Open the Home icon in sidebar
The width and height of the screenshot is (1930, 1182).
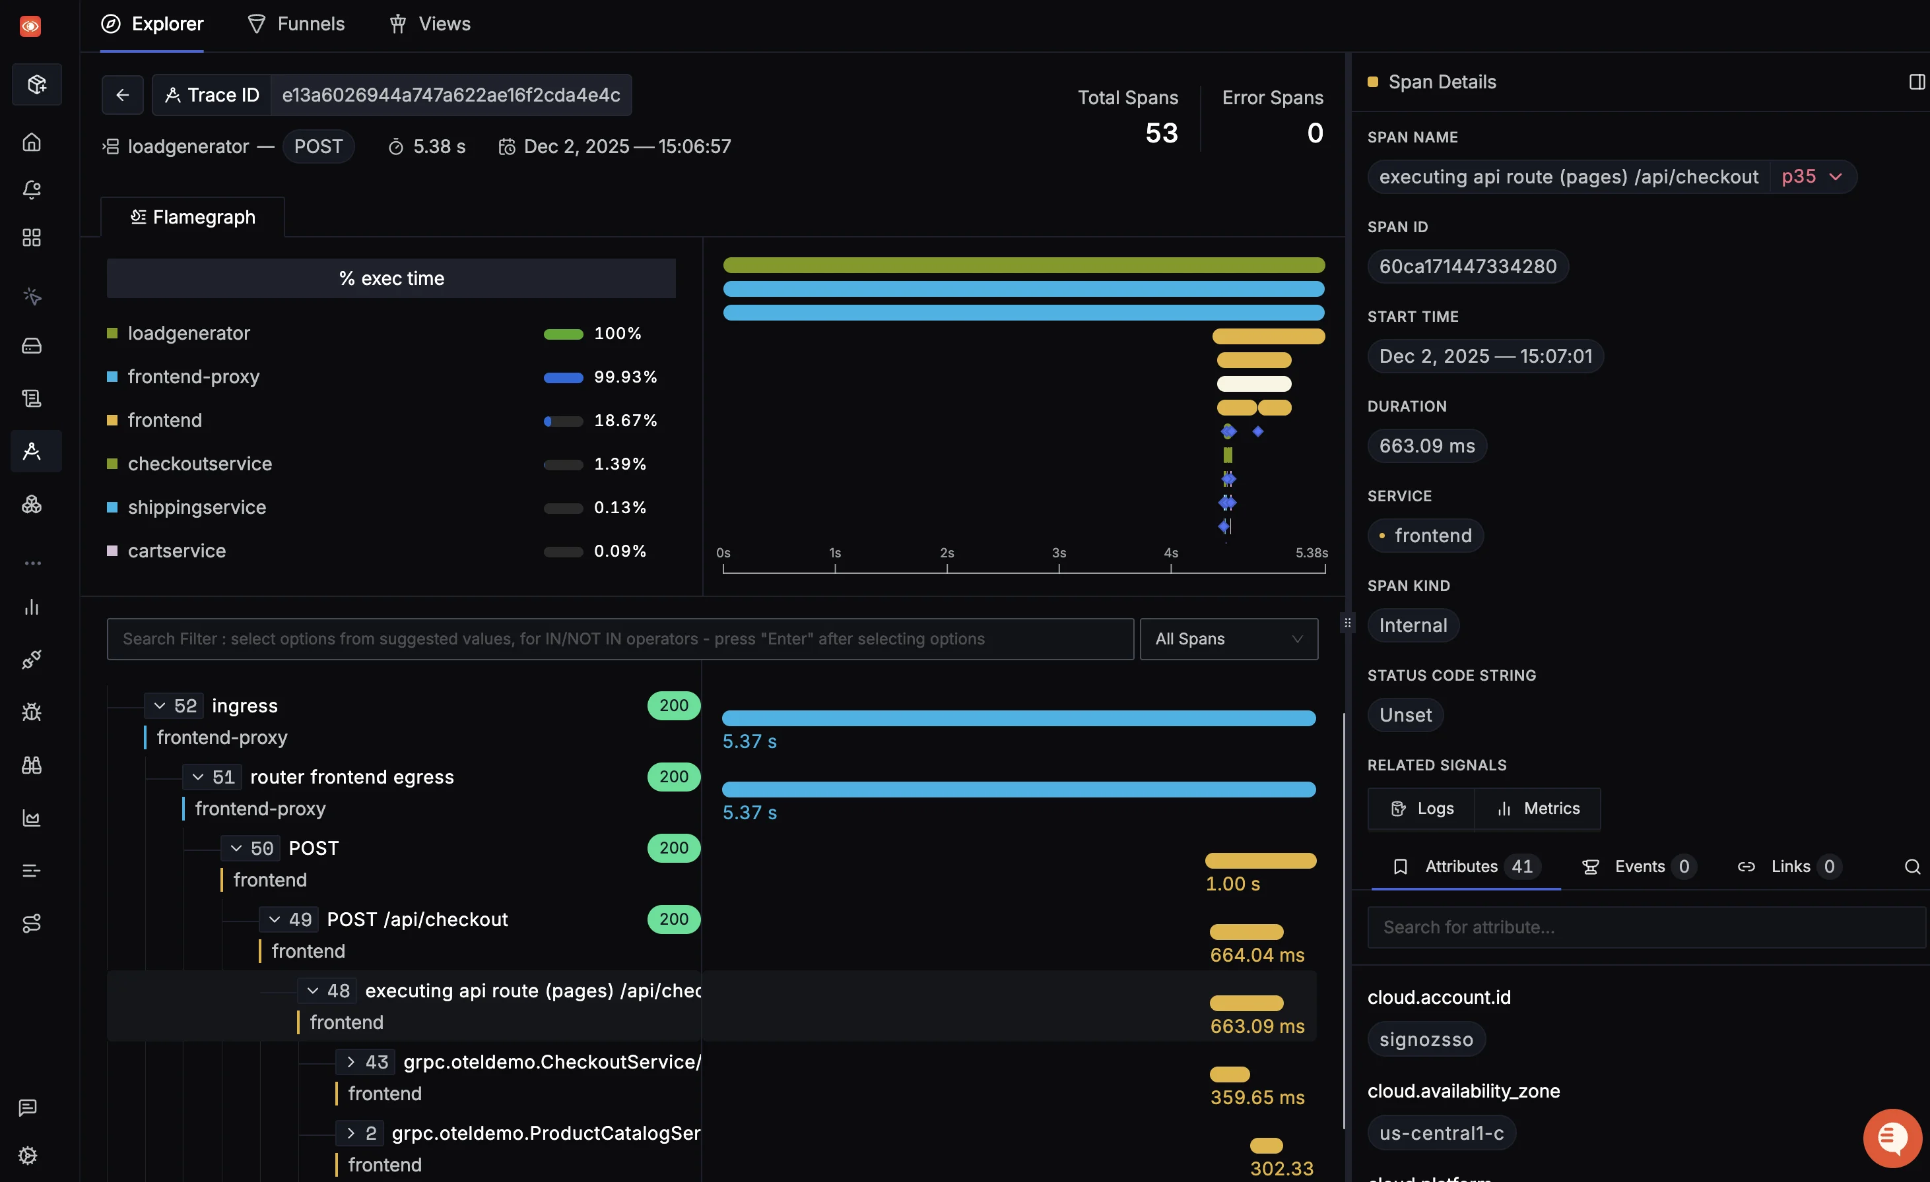(31, 142)
